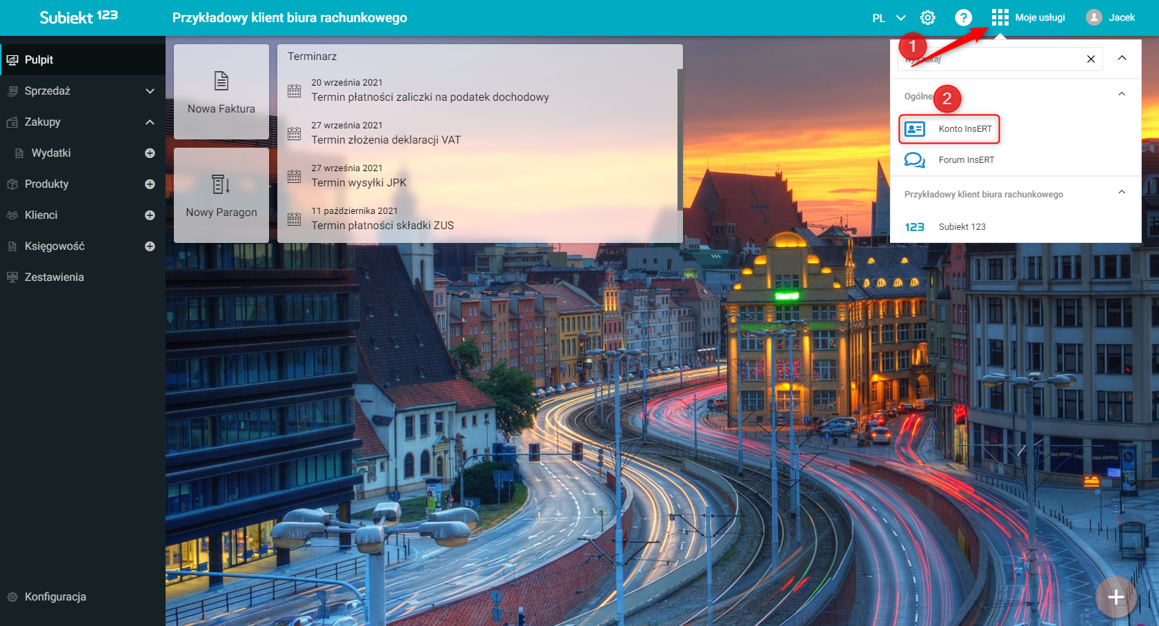Click calendar icon for 11 października 2021
The image size is (1159, 626).
[x=295, y=219]
